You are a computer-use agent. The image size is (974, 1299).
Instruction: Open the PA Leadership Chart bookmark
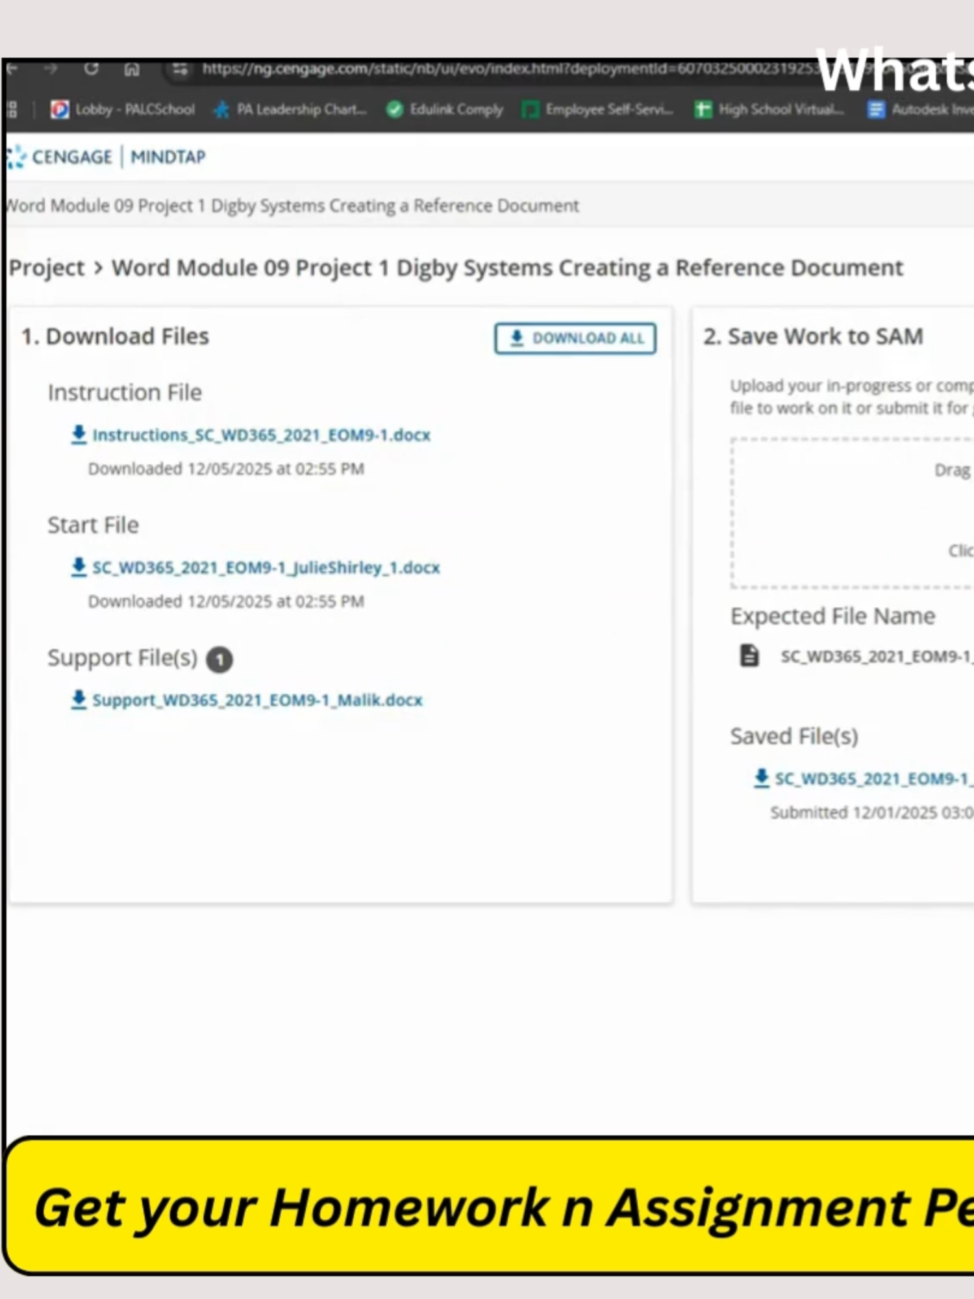[290, 109]
